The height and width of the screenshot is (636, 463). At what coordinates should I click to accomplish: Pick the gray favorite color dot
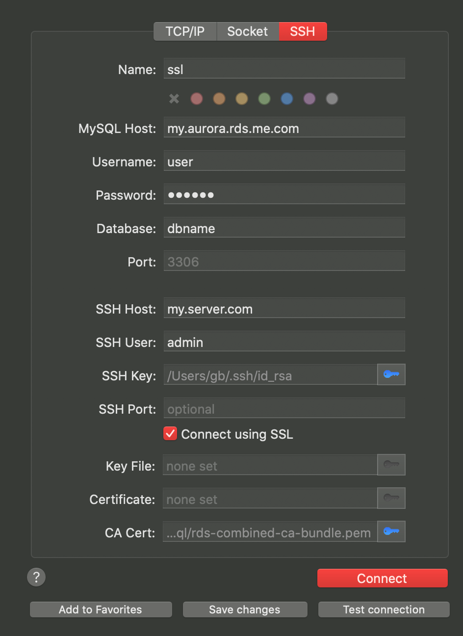point(332,99)
